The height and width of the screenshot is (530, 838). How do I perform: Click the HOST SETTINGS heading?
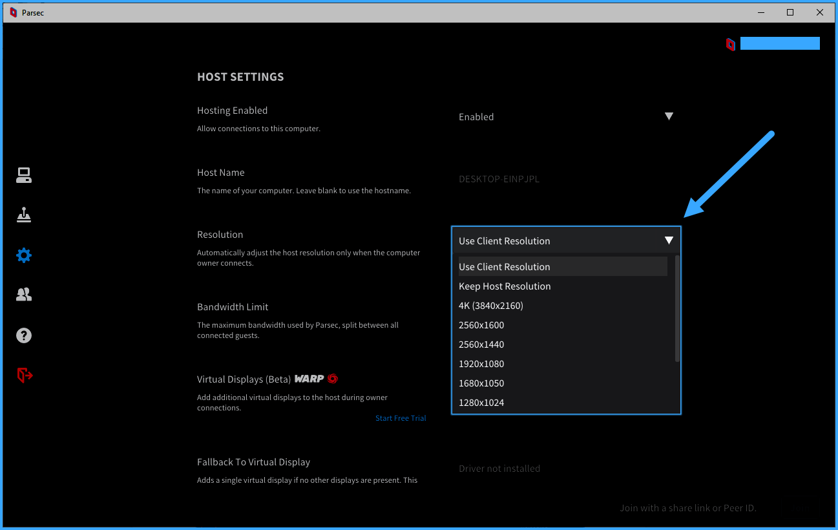pos(240,76)
